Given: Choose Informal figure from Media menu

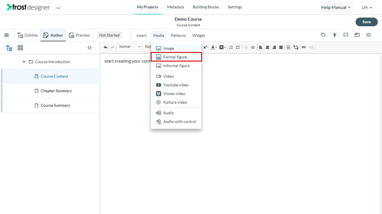Looking at the screenshot, I should [176, 66].
